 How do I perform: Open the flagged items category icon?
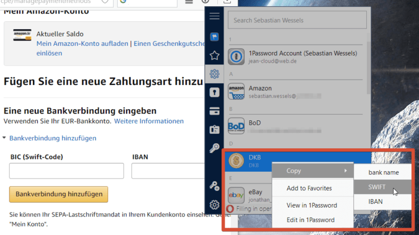coord(215,36)
